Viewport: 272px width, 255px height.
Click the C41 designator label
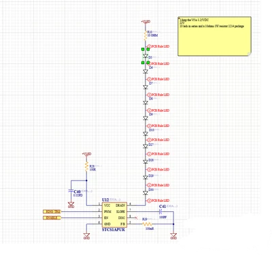coord(163,207)
